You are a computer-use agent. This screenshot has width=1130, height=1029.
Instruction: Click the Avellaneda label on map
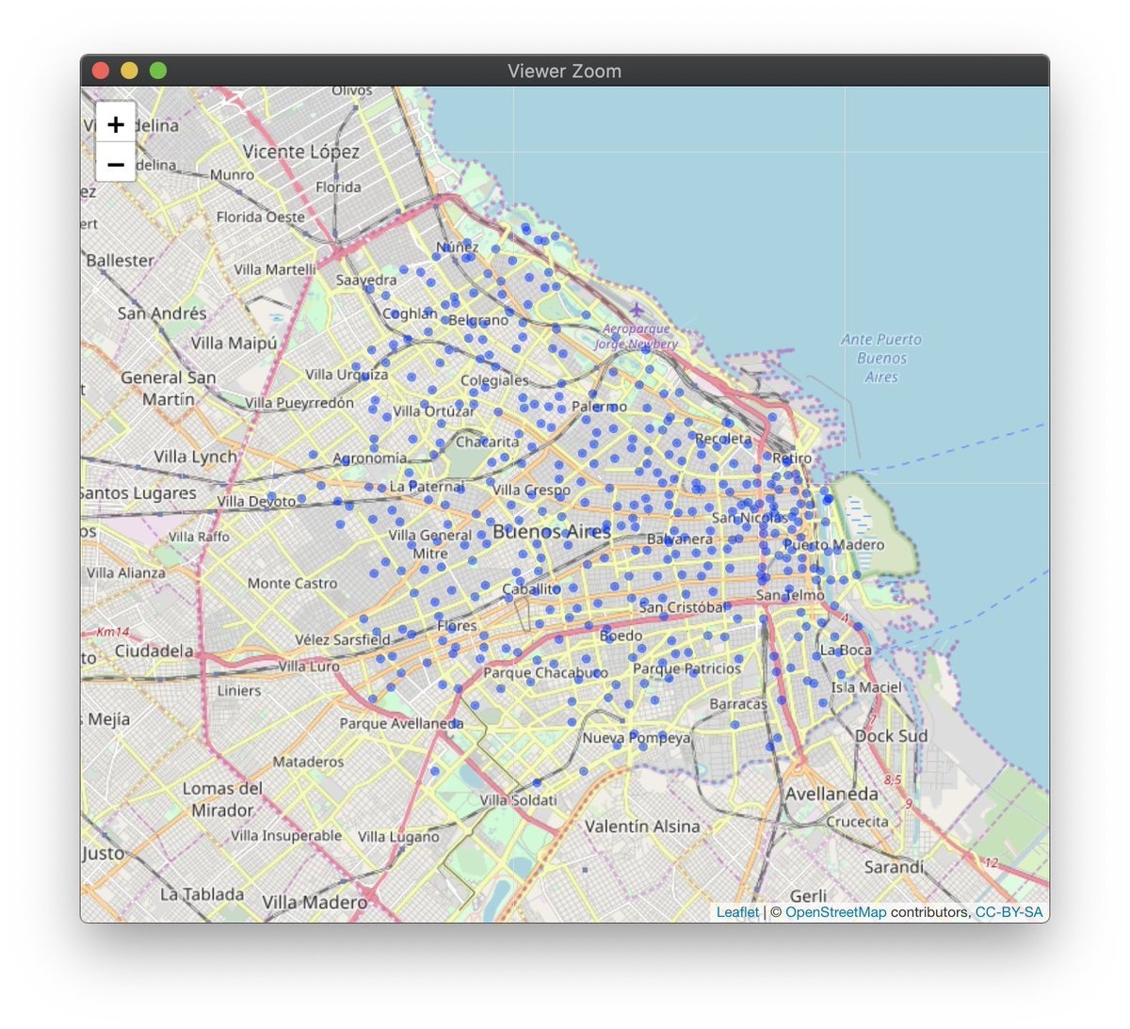pyautogui.click(x=831, y=794)
